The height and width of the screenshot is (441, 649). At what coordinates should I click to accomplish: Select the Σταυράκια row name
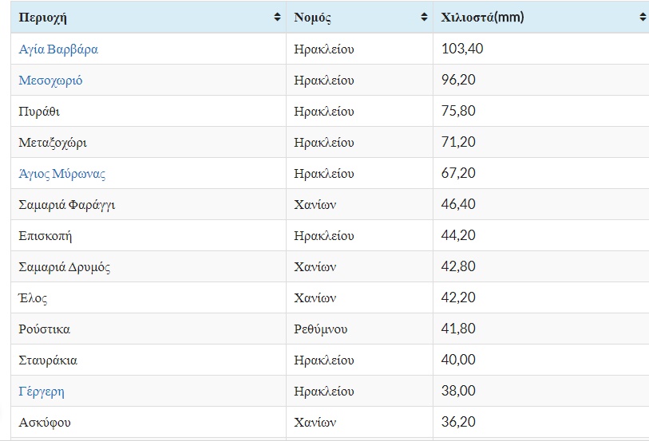48,360
